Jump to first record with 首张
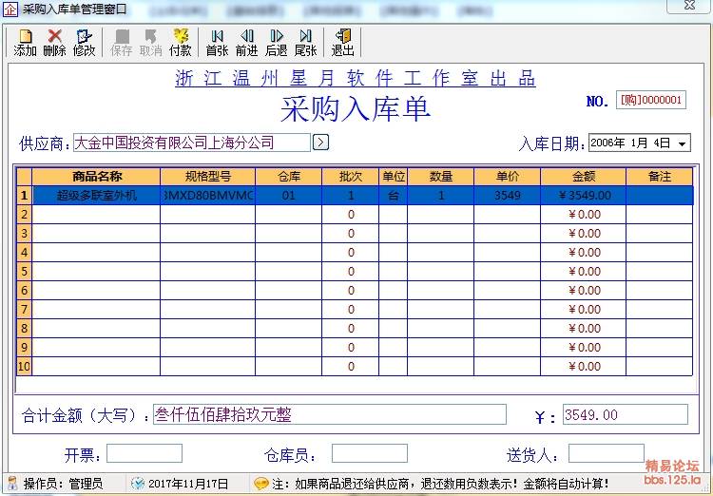 point(217,43)
